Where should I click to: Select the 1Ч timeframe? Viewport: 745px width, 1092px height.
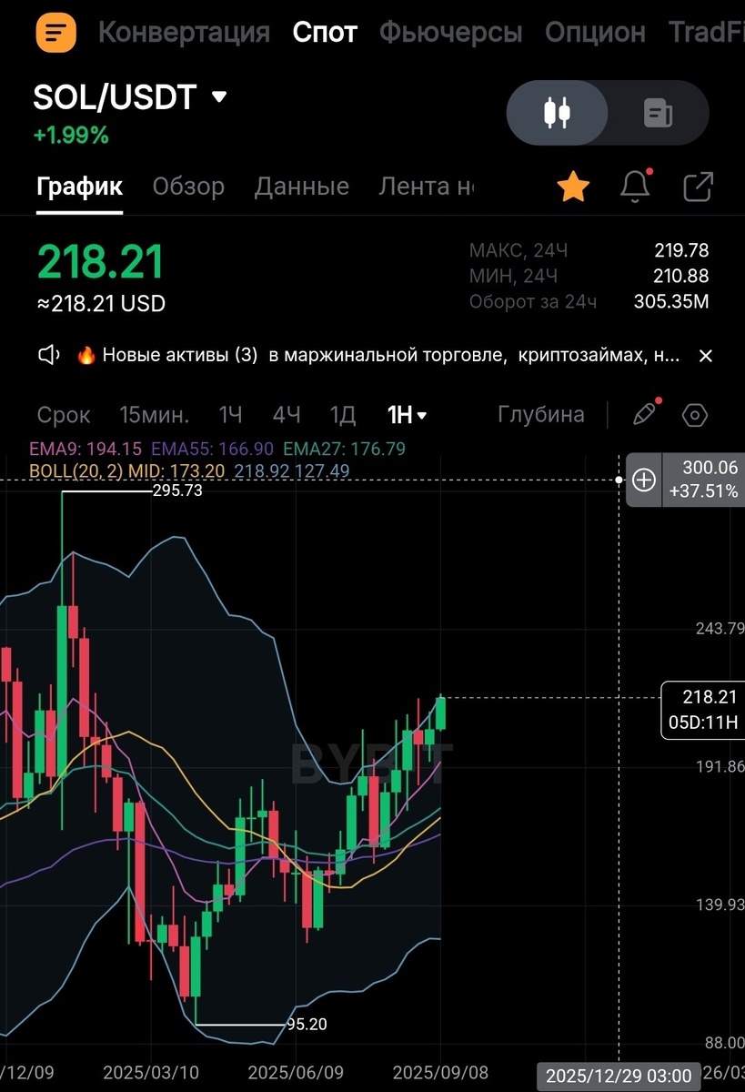tap(230, 416)
